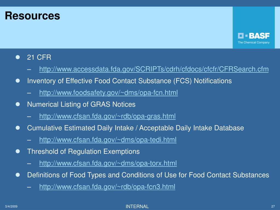The image size is (280, 210).
Task: Open the 21 CFR search link
Action: (x=154, y=69)
